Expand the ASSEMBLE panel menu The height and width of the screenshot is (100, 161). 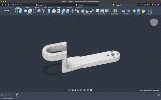coord(87,14)
